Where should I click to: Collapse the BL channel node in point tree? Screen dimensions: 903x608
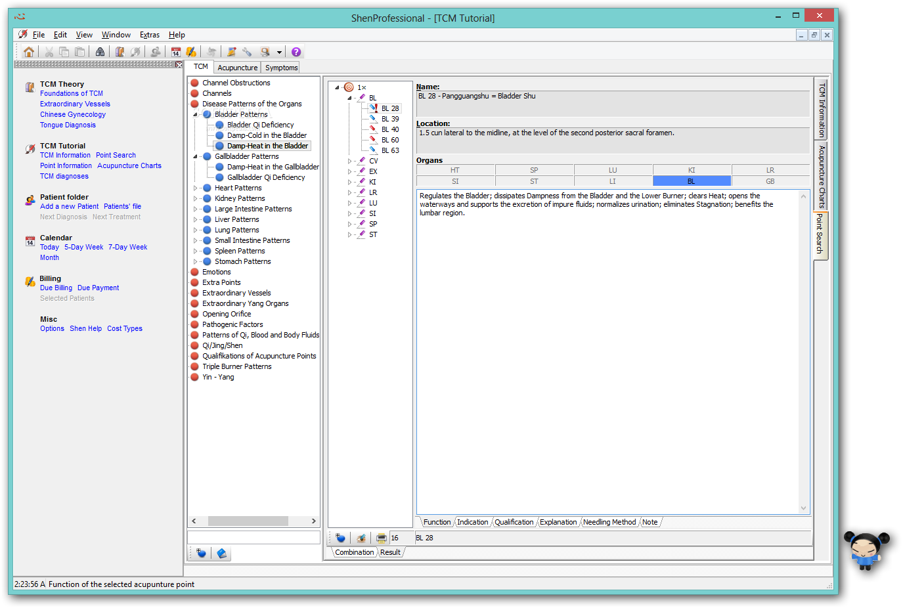pyautogui.click(x=349, y=98)
